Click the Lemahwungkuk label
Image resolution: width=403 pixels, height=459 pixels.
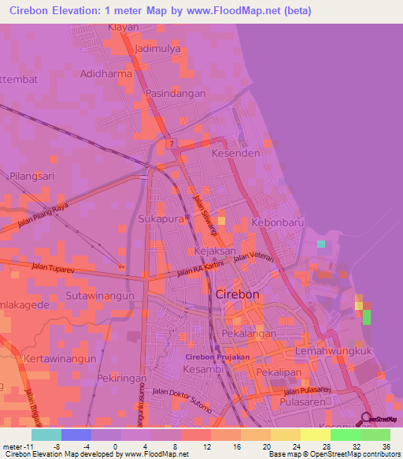click(334, 351)
